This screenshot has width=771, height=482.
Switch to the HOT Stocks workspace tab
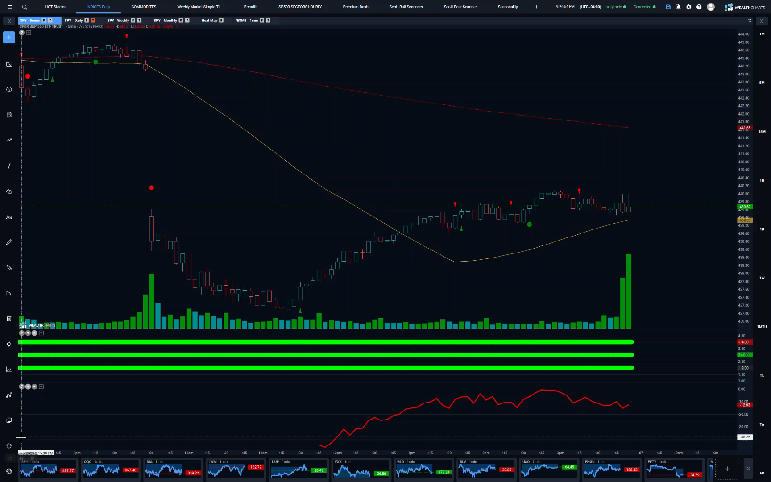point(55,7)
